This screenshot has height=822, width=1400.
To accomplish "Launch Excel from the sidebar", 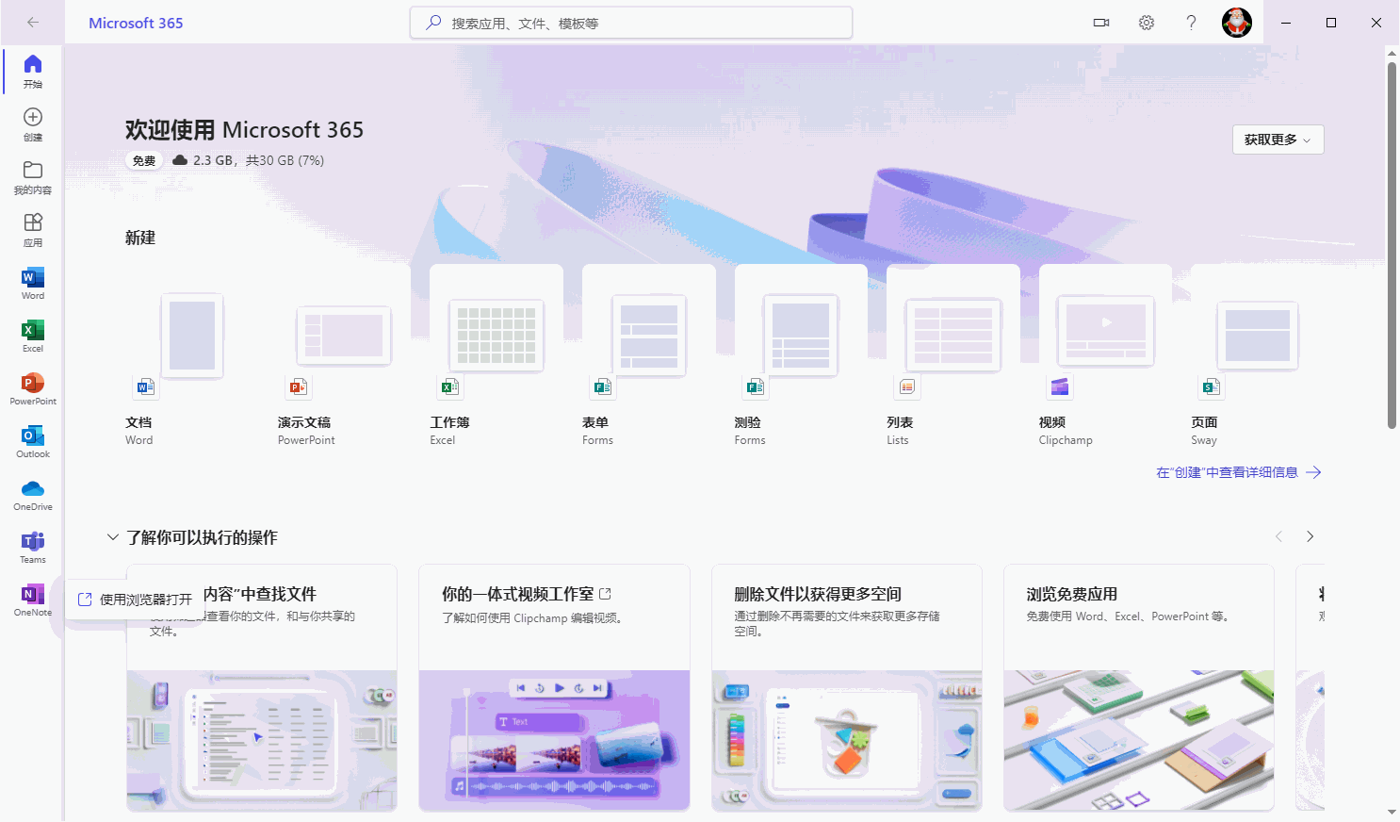I will point(33,336).
